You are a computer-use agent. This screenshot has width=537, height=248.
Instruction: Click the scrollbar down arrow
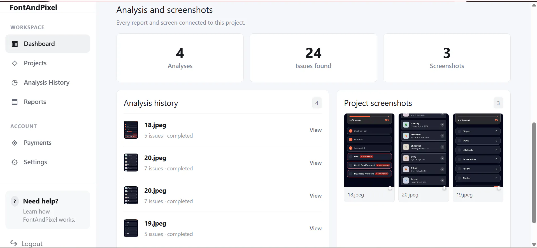point(534,245)
